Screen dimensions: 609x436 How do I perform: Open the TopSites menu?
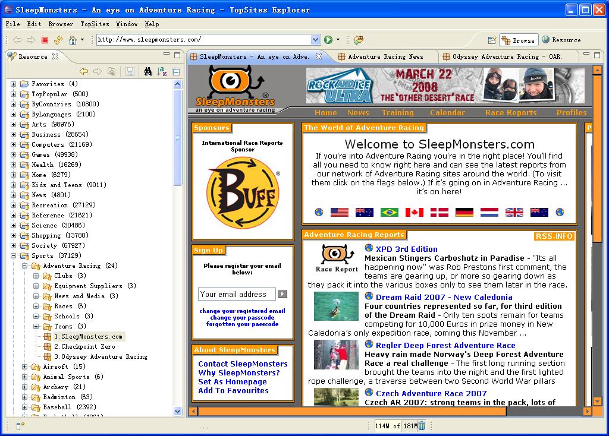pos(95,24)
